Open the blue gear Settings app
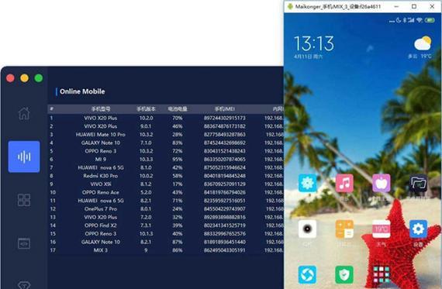The image size is (442, 289). pos(418,229)
